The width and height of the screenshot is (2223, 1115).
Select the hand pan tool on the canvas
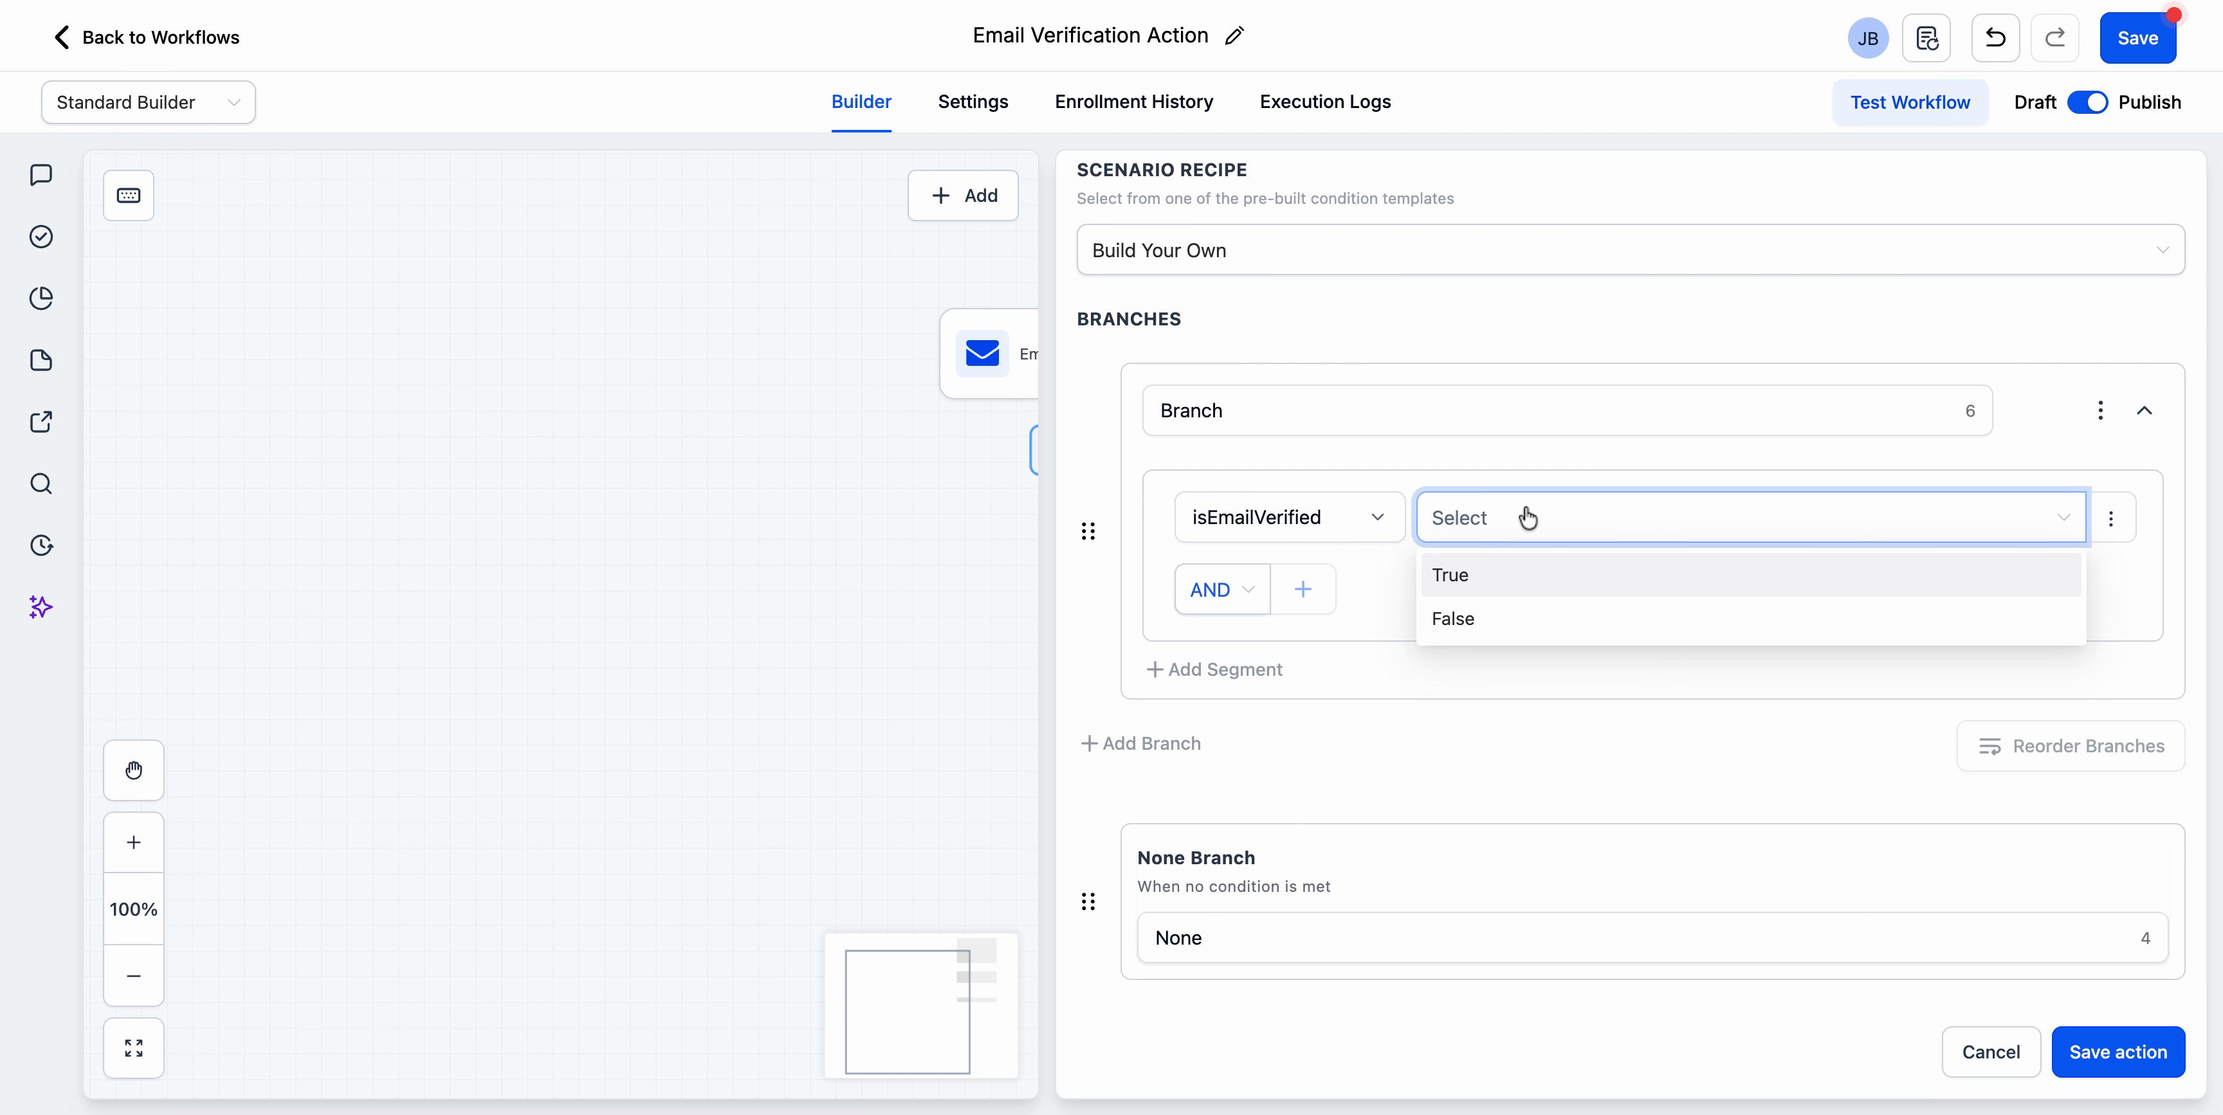(133, 770)
